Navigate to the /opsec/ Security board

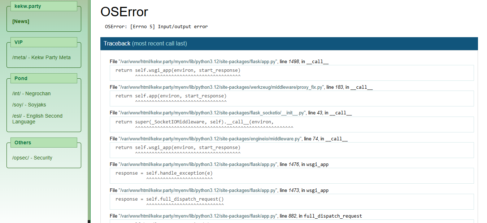pos(32,158)
